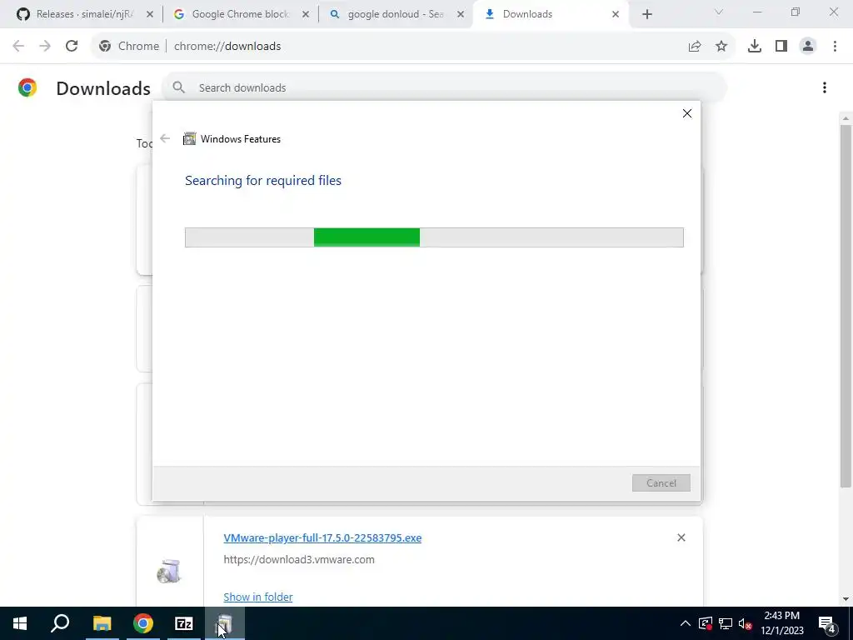
Task: Click the VMware installer file icon
Action: (169, 571)
